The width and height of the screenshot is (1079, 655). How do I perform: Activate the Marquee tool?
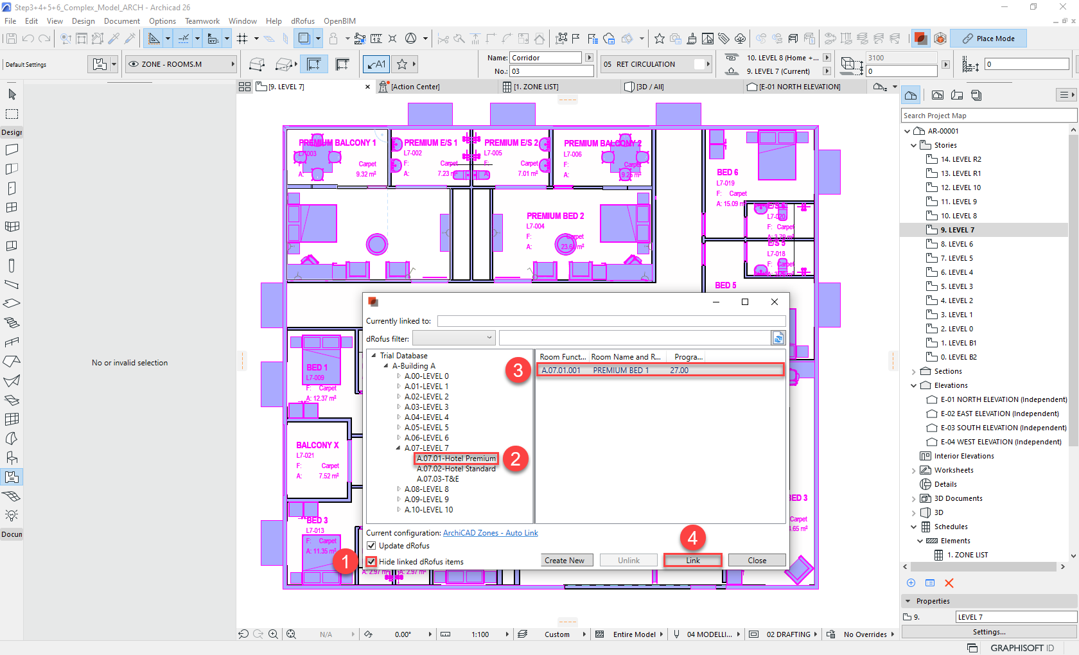tap(12, 114)
